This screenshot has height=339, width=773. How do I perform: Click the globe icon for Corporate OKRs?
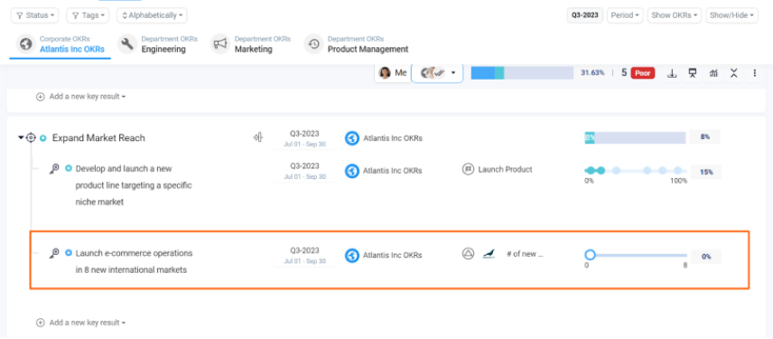25,44
